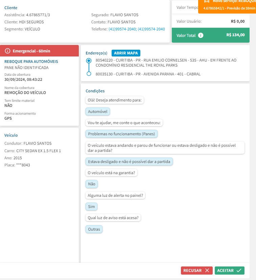The width and height of the screenshot is (256, 280).
Task: Click the X icon on RECUSAR
Action: pyautogui.click(x=207, y=271)
